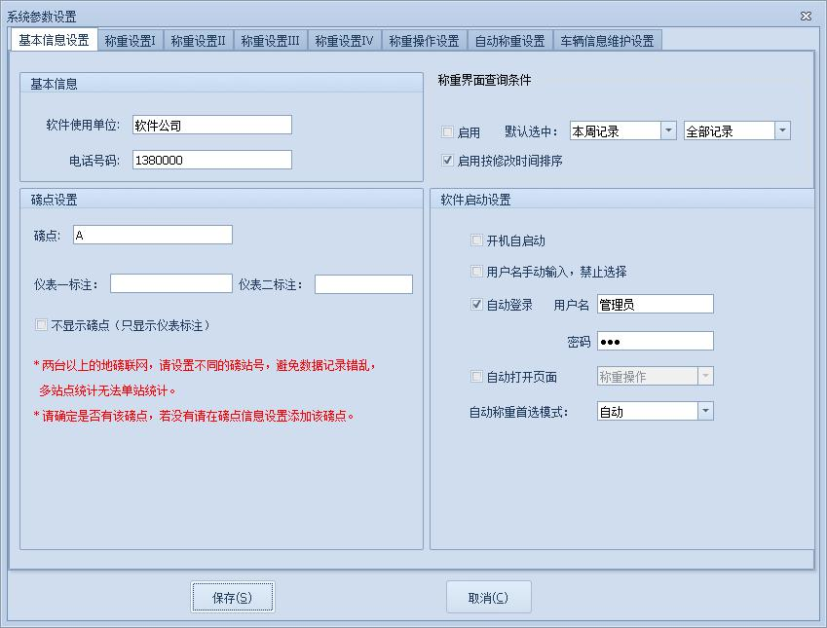Close the 系统参数设置 dialog window
The height and width of the screenshot is (628, 827).
click(806, 16)
